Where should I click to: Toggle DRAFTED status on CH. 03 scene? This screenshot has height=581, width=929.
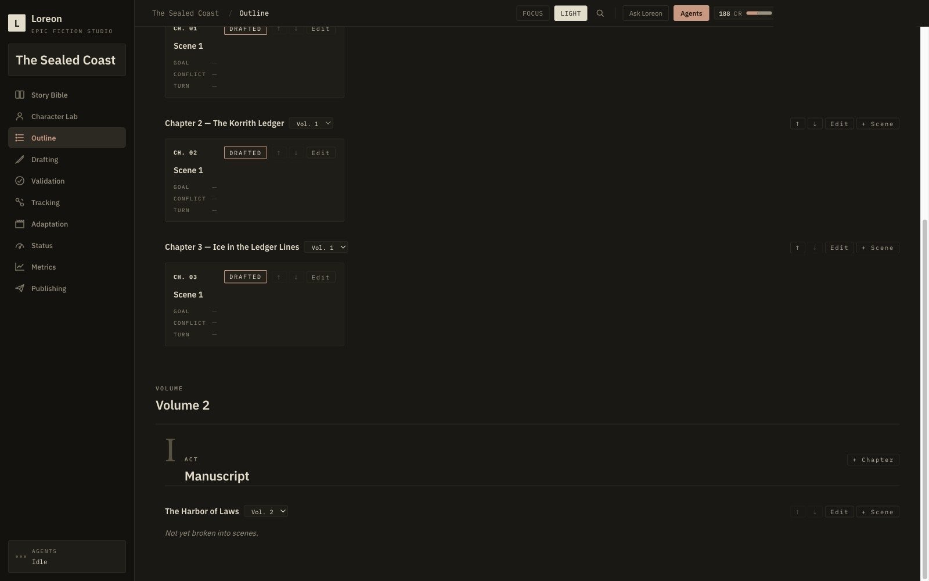click(x=246, y=277)
